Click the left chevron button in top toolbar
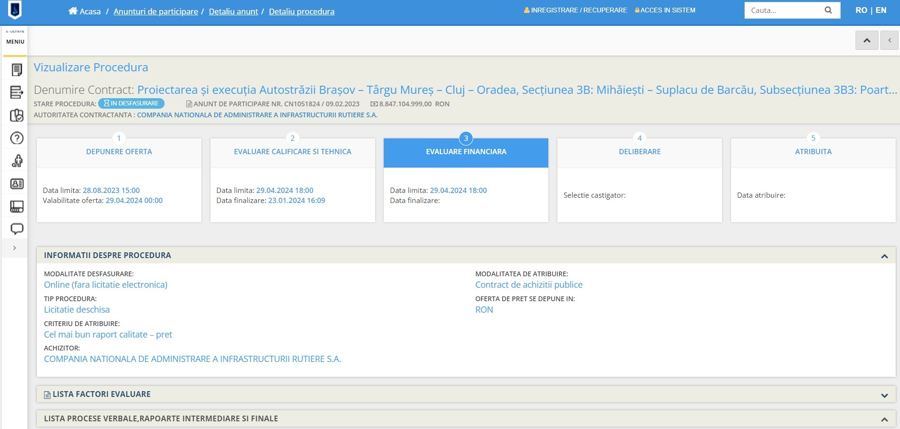This screenshot has width=900, height=429. coord(889,40)
